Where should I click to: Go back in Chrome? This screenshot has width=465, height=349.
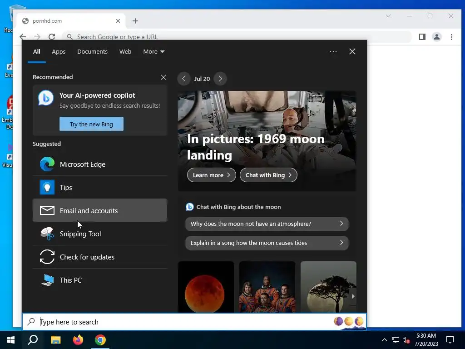tap(23, 36)
